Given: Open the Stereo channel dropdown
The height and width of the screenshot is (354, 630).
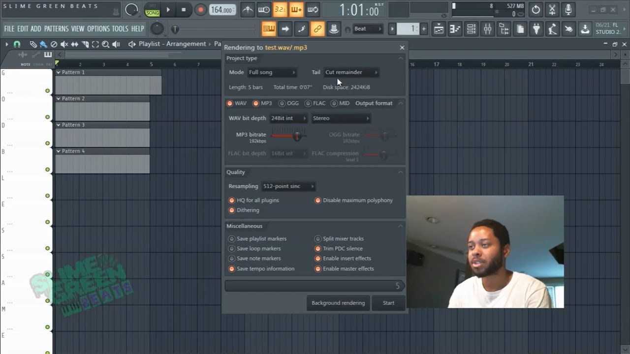Looking at the screenshot, I should (x=341, y=118).
